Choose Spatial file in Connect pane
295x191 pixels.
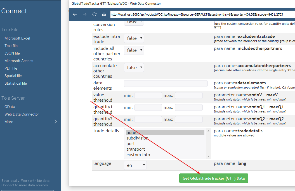(x=13, y=76)
